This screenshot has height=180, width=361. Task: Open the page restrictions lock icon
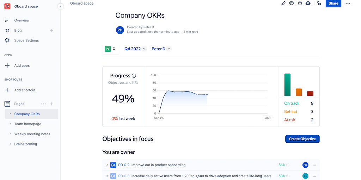(x=319, y=3)
